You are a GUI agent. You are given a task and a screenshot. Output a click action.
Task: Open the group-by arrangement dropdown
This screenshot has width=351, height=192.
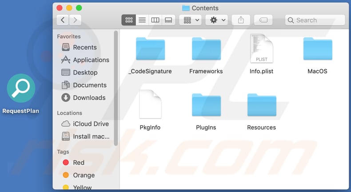pyautogui.click(x=190, y=20)
